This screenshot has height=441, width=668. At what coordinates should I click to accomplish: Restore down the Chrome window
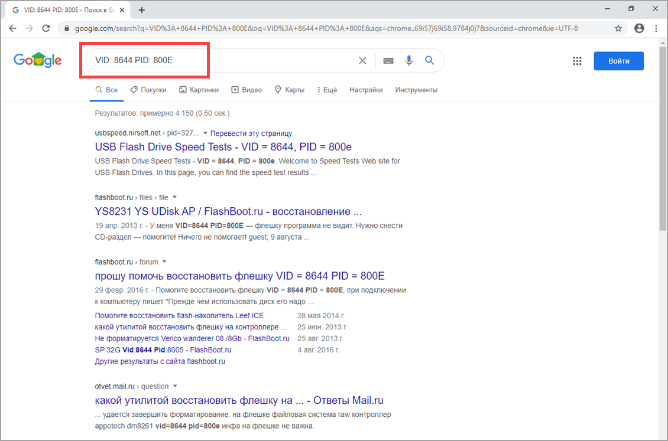pos(631,8)
